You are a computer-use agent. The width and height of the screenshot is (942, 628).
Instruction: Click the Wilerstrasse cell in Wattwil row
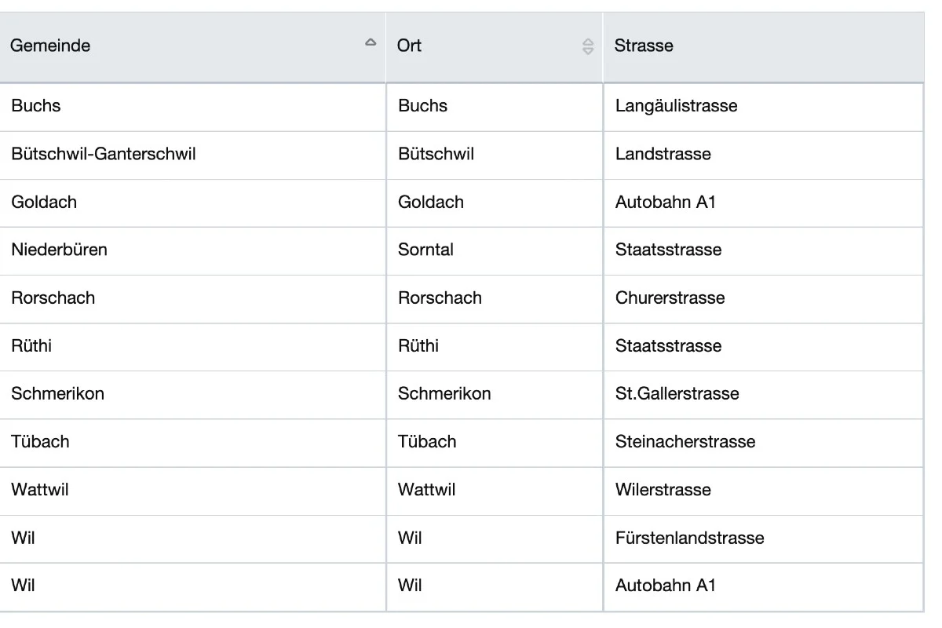[764, 490]
